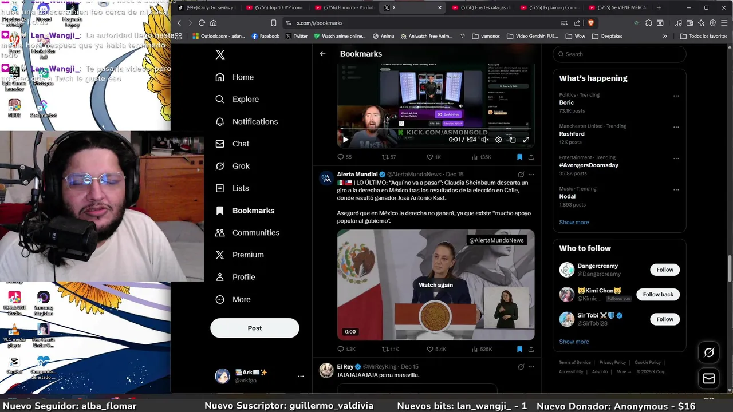
Task: Open the #AvengersDoomsday trending topic
Action: pos(589,165)
